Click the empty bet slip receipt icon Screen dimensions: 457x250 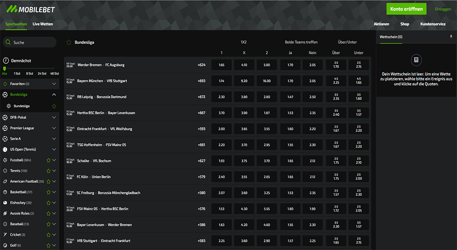416,60
